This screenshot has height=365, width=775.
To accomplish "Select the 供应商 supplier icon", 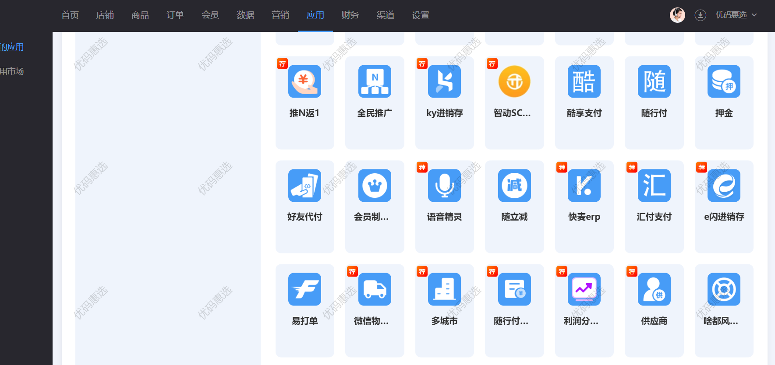I will [654, 289].
